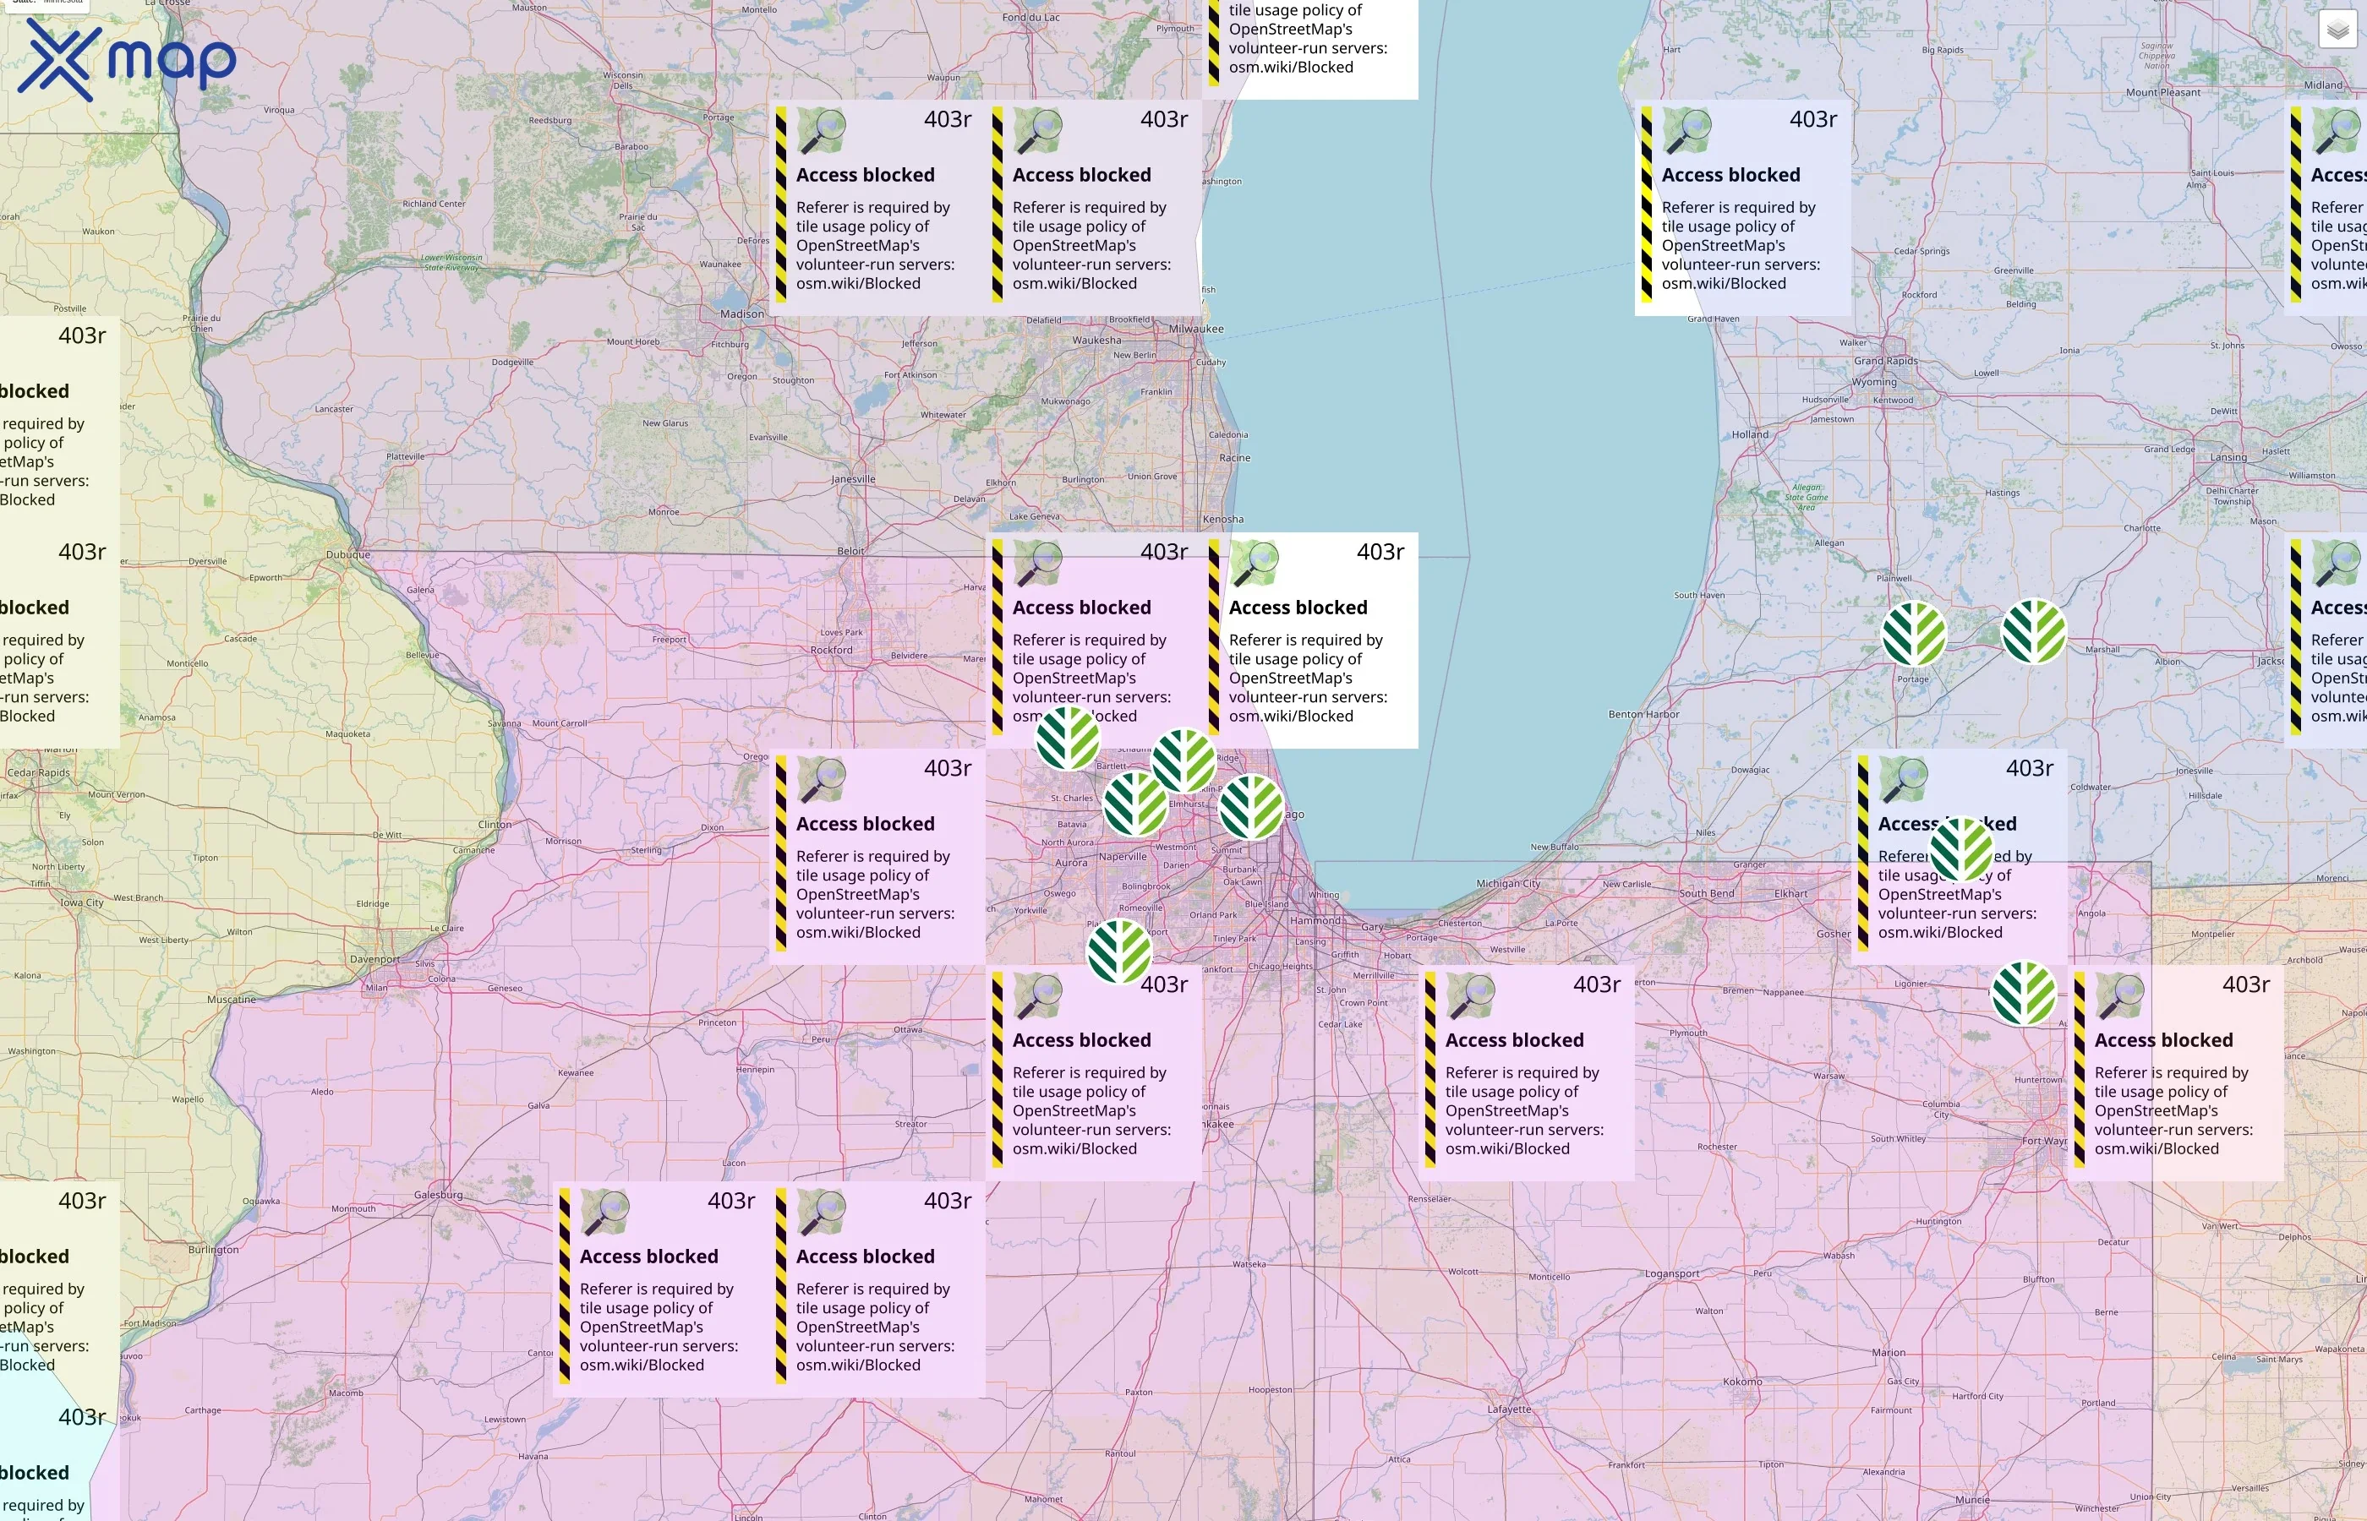
Task: Click the Grand Rapids city label
Action: click(1885, 362)
